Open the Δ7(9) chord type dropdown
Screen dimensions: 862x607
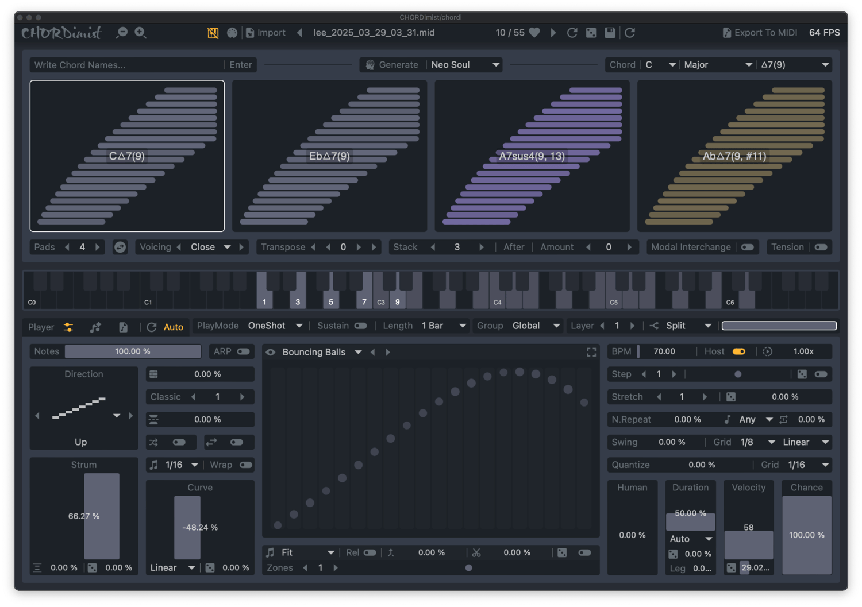[x=795, y=65]
